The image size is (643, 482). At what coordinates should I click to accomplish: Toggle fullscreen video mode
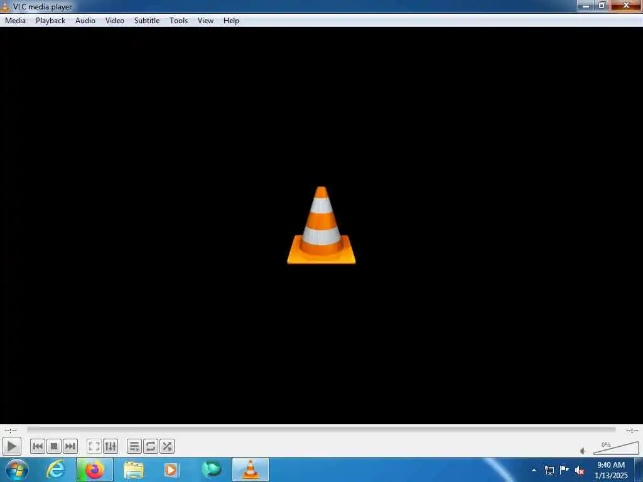(94, 446)
